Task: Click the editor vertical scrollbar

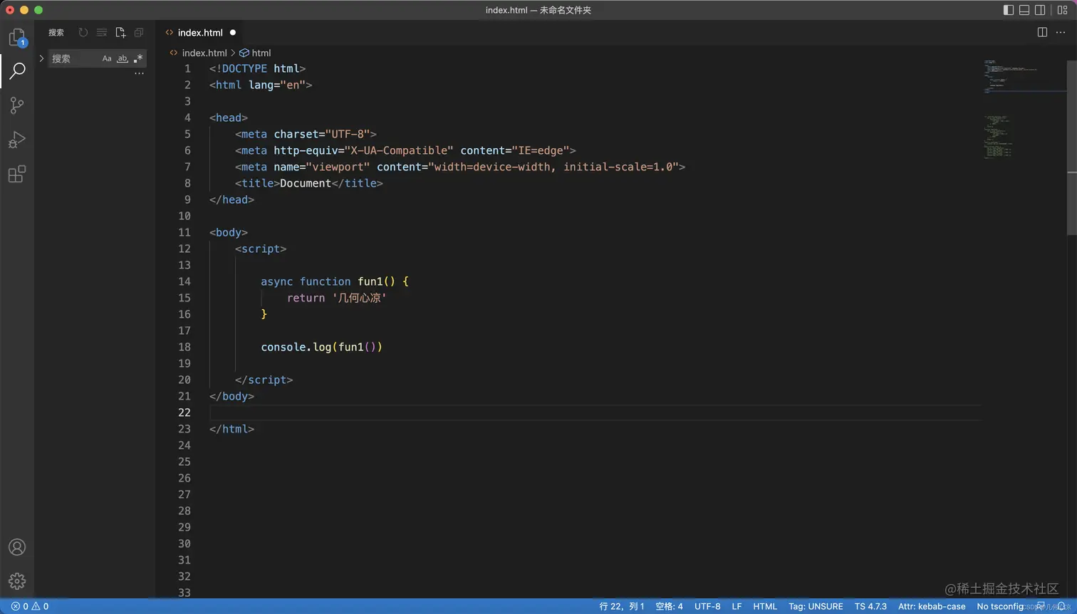Action: coord(1072,147)
